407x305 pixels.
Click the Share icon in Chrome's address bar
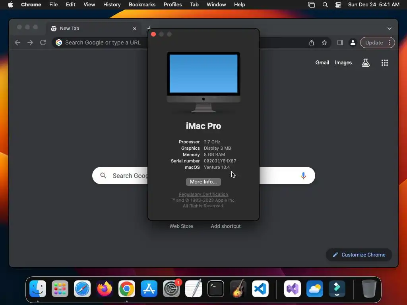pyautogui.click(x=312, y=42)
